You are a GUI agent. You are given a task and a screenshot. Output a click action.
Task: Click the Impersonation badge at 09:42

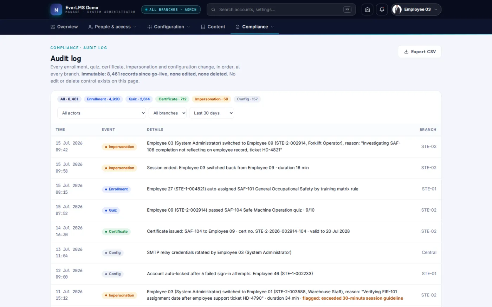tap(119, 147)
